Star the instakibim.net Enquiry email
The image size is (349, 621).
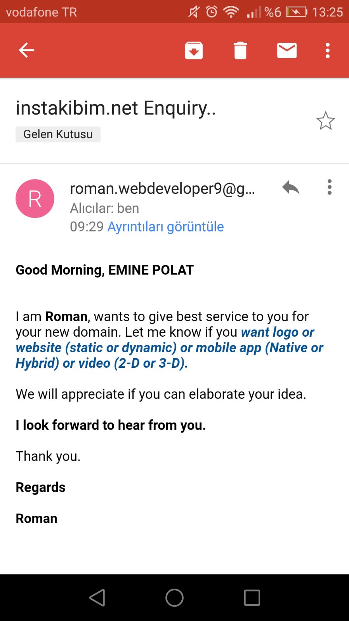pos(325,121)
